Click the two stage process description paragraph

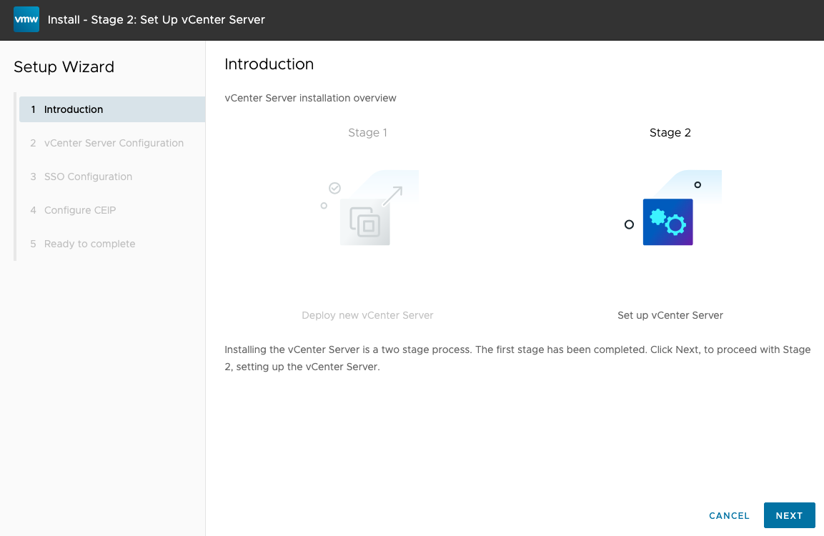pos(517,358)
